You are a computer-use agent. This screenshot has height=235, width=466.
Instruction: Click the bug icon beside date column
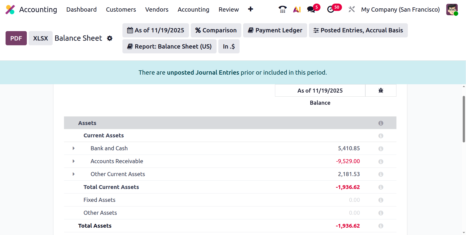[380, 91]
